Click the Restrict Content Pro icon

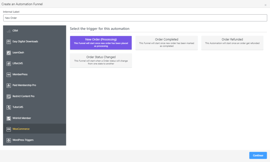point(9,96)
